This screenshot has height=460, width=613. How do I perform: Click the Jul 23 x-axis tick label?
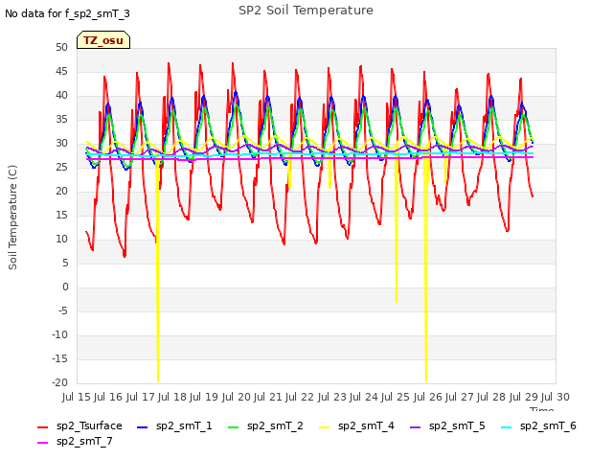click(331, 397)
